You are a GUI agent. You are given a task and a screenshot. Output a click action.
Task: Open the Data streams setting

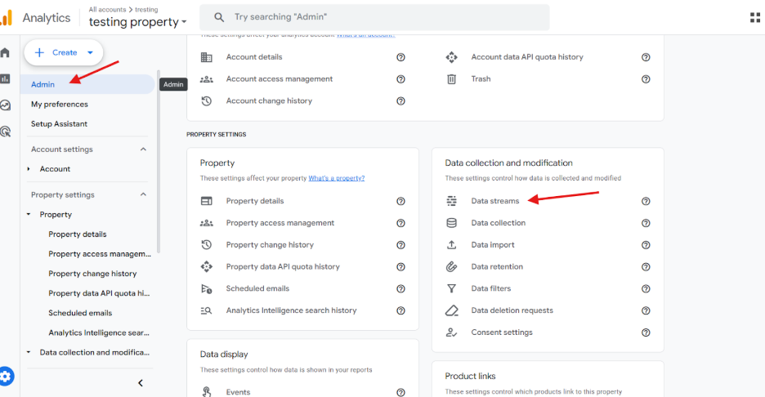(x=494, y=201)
